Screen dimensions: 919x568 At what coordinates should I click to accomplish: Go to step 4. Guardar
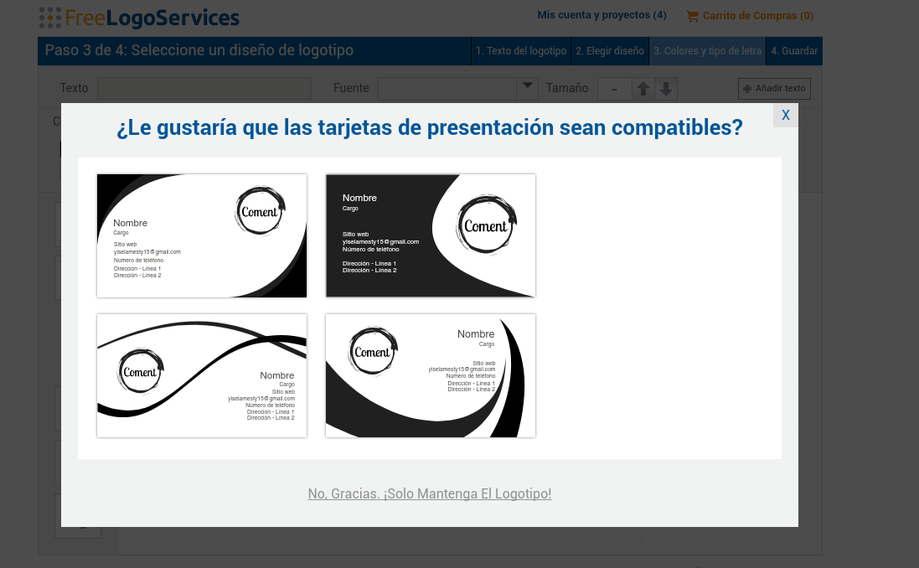[794, 51]
